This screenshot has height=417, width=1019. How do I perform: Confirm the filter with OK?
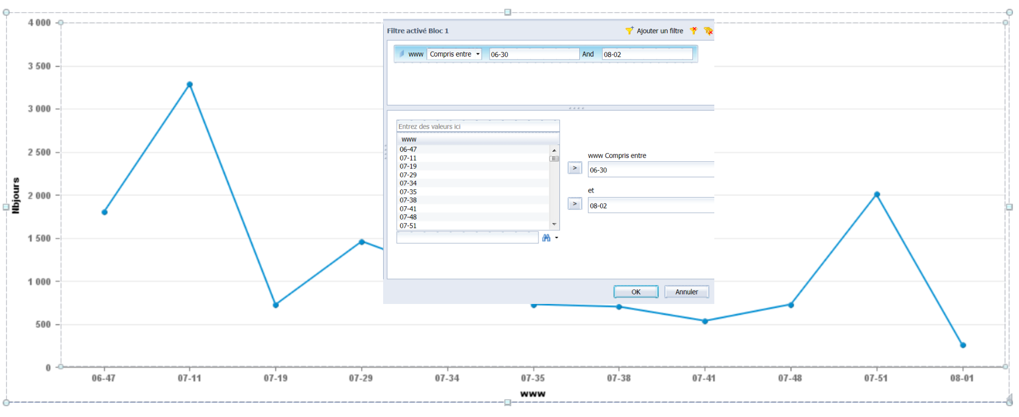(636, 292)
